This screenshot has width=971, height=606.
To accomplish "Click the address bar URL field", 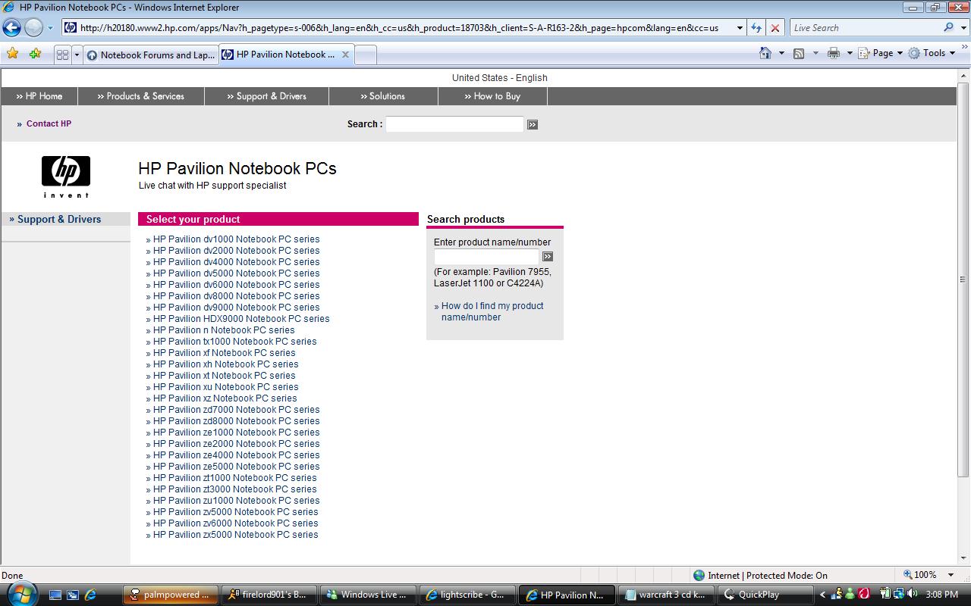I will pos(399,28).
